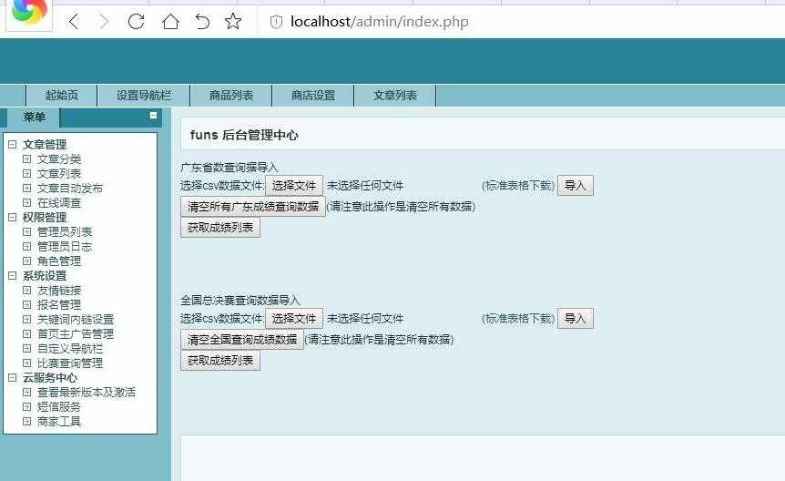
Task: Click 获取成绩列表 under 全国 section
Action: [x=220, y=361]
